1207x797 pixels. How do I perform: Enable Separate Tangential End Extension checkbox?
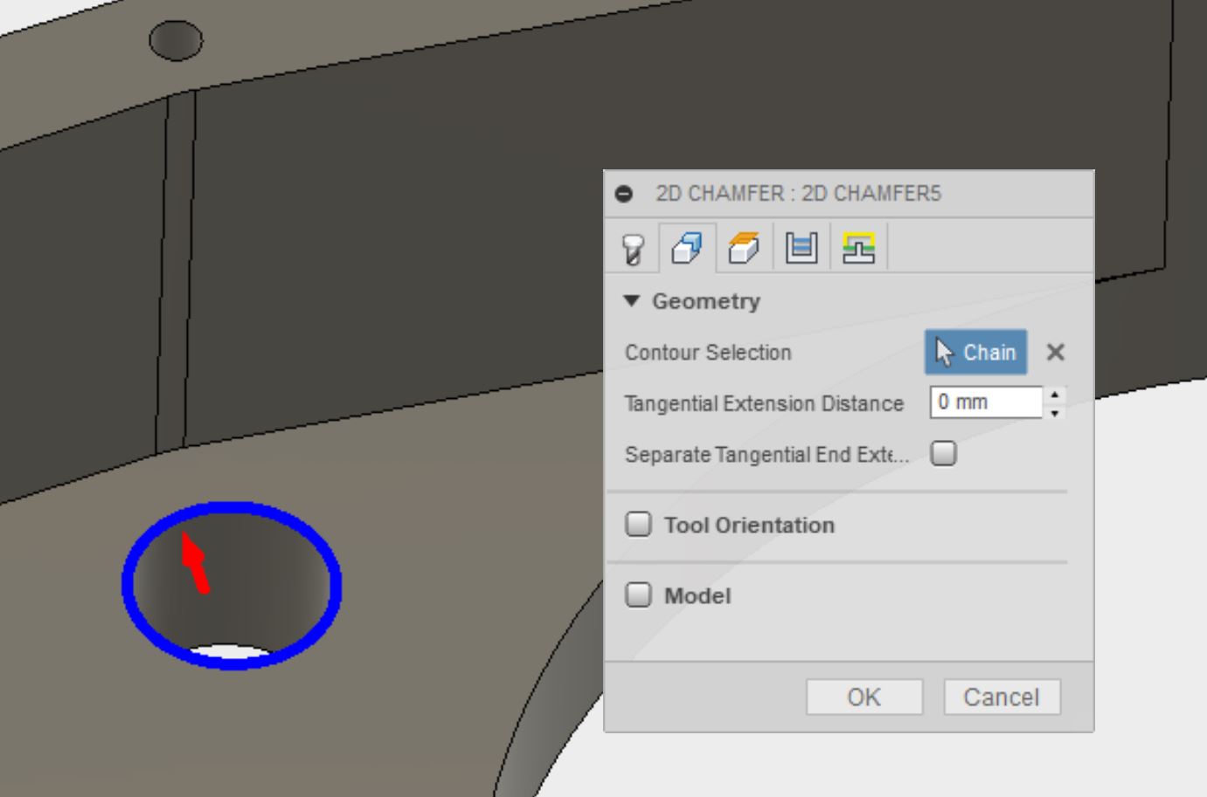tap(944, 454)
